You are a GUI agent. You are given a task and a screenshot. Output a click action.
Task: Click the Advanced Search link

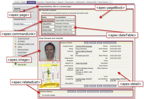(x=20, y=19)
